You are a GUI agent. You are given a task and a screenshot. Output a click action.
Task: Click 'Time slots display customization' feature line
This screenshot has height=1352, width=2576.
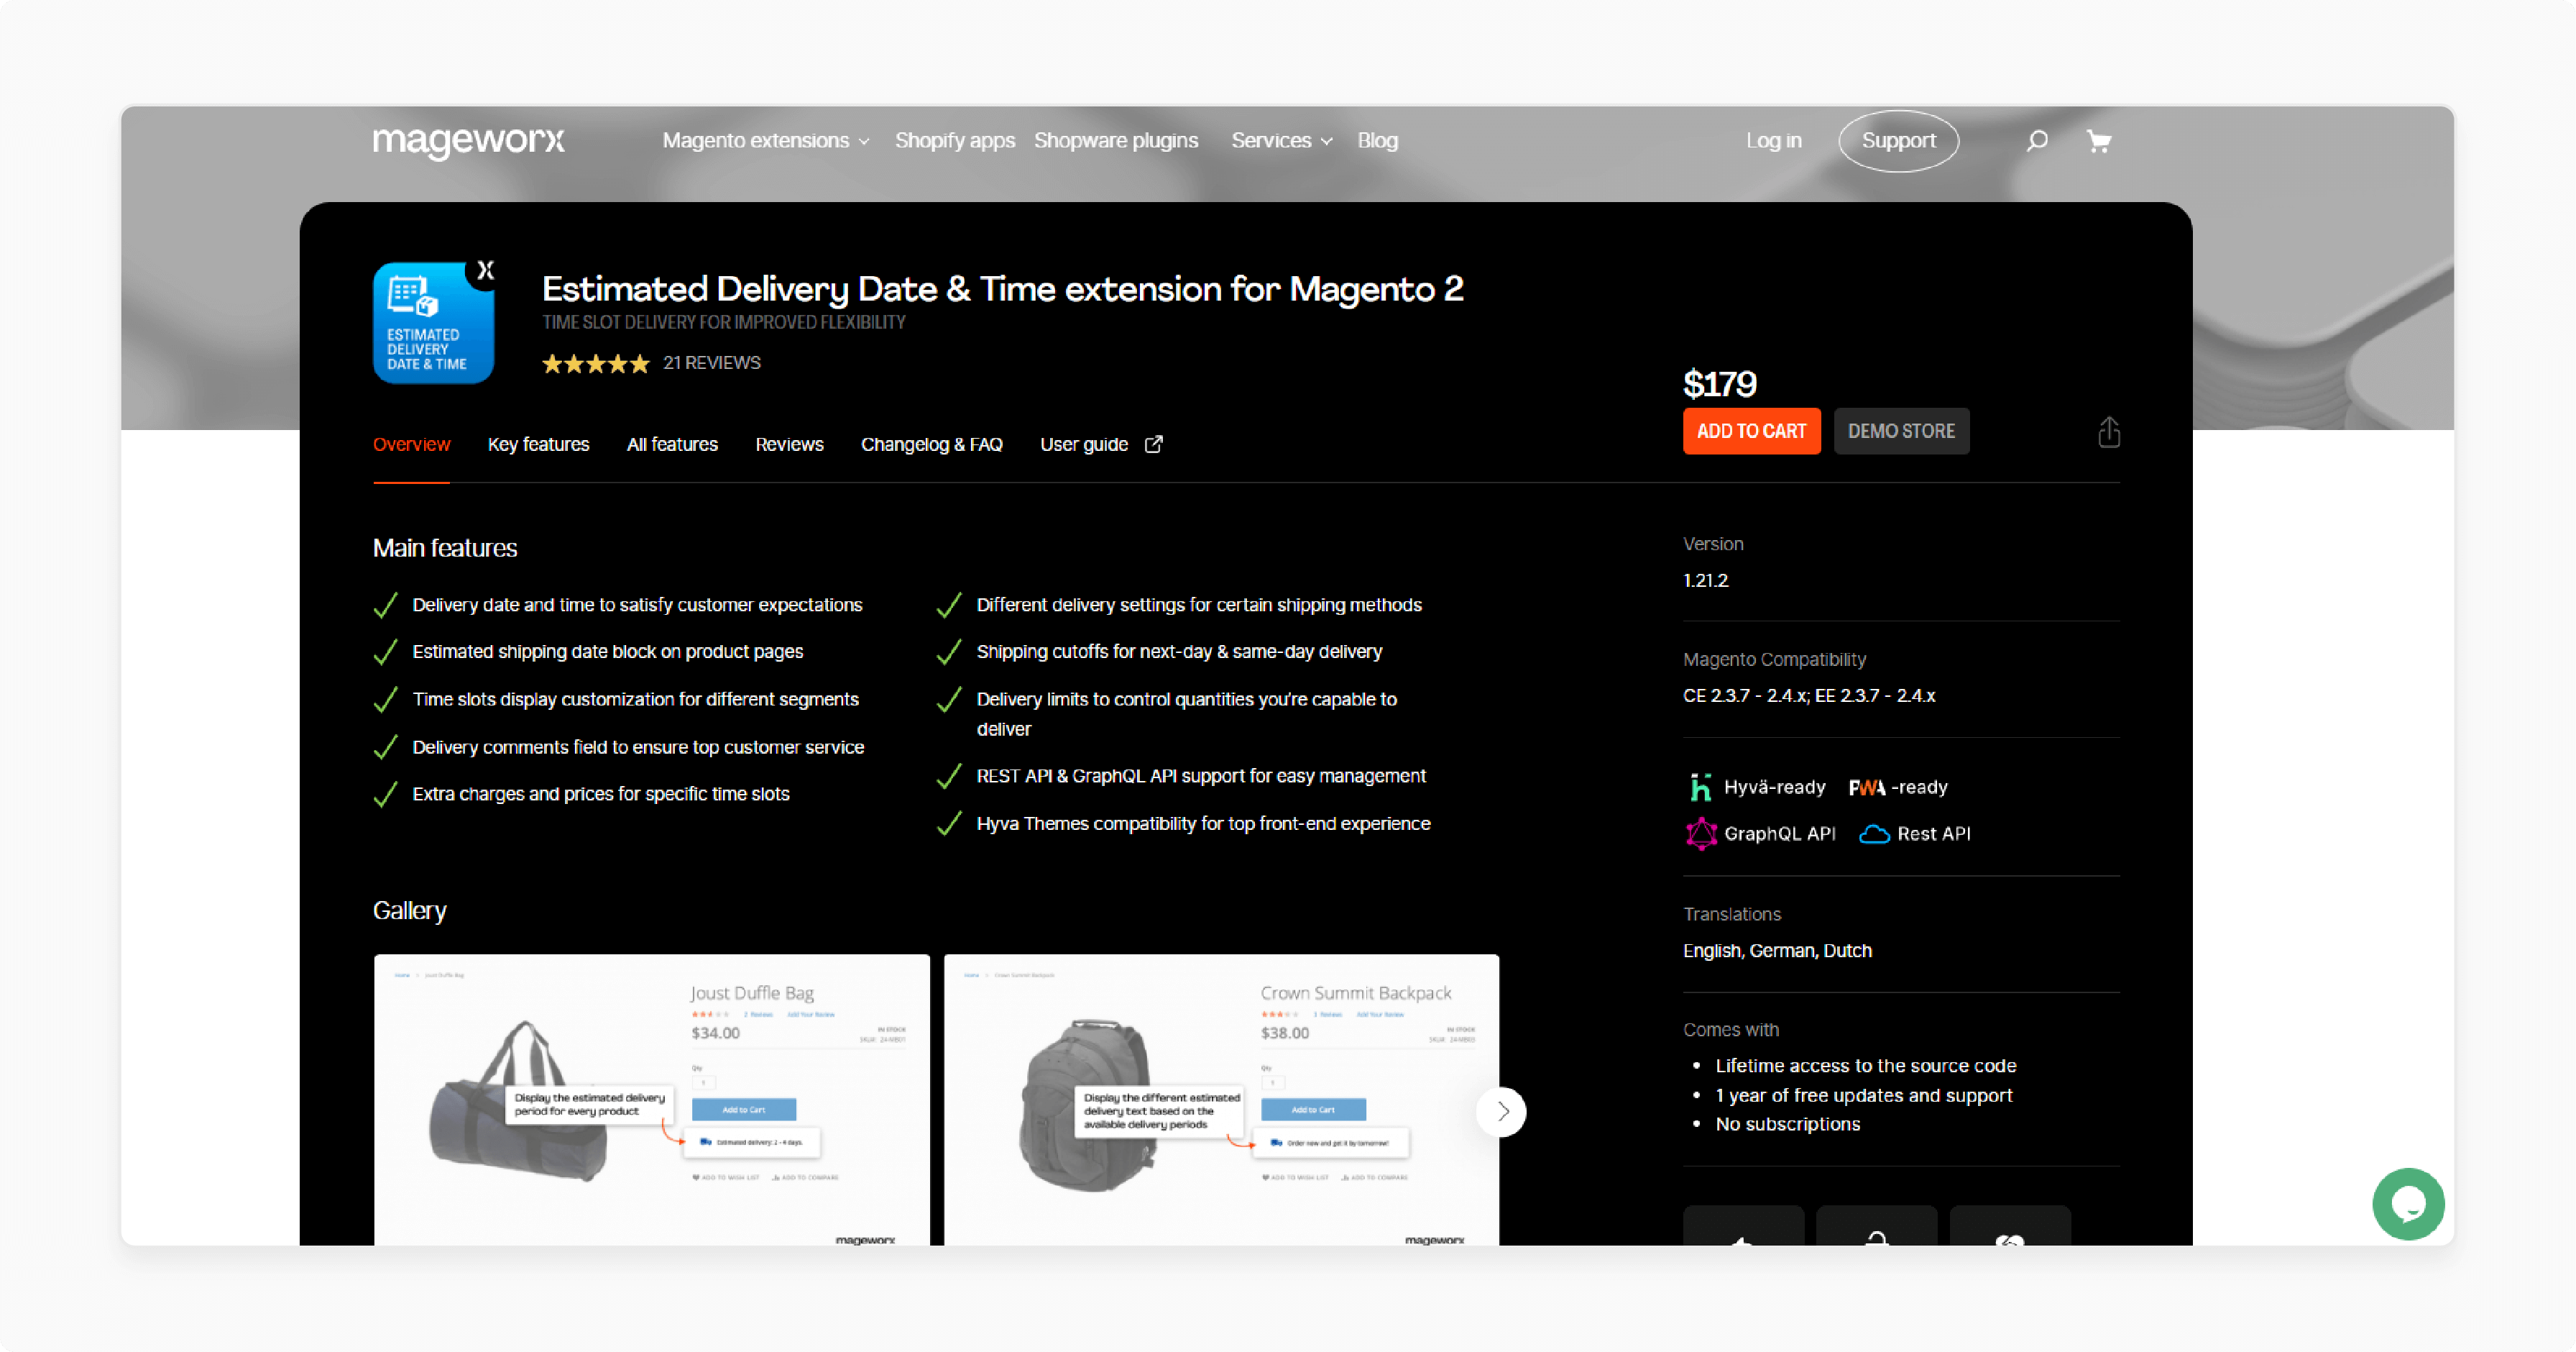tap(635, 700)
